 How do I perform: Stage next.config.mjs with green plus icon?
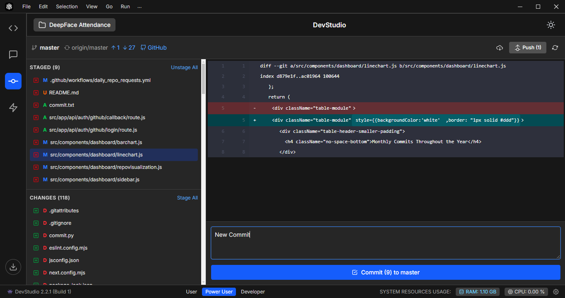(36, 273)
